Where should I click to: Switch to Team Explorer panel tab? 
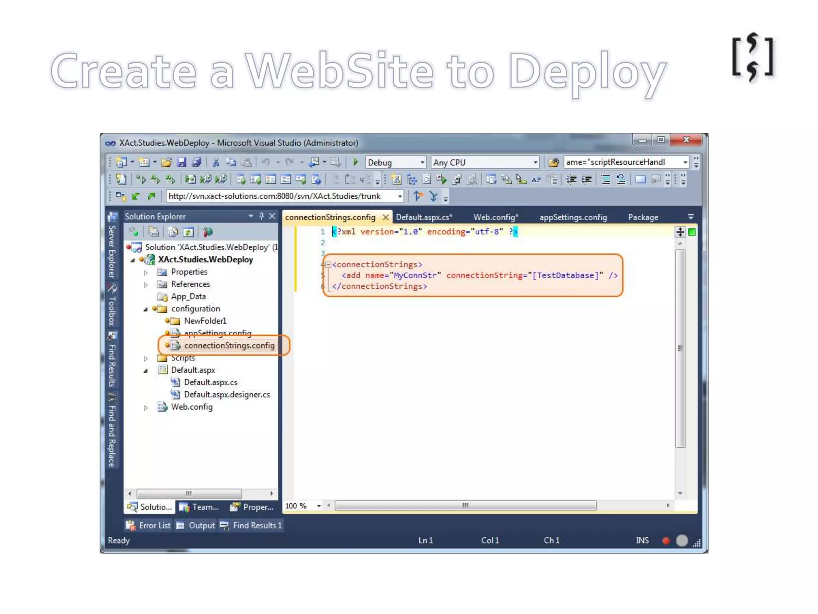pos(199,507)
